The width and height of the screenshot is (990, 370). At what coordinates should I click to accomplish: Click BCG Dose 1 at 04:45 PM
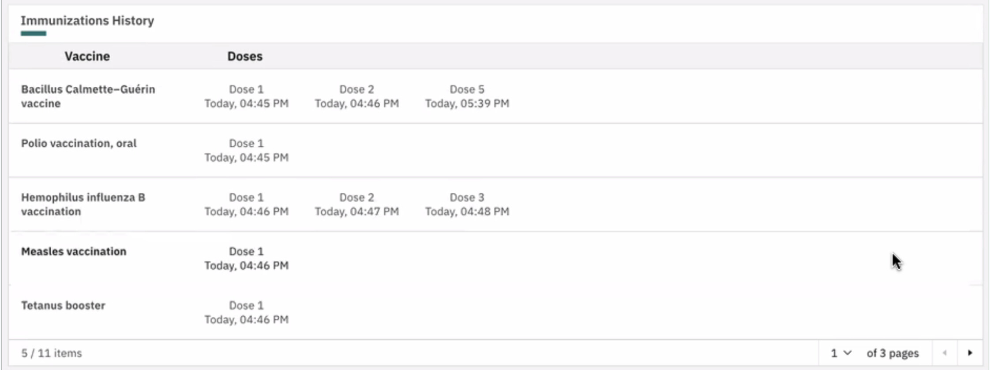[x=247, y=96]
